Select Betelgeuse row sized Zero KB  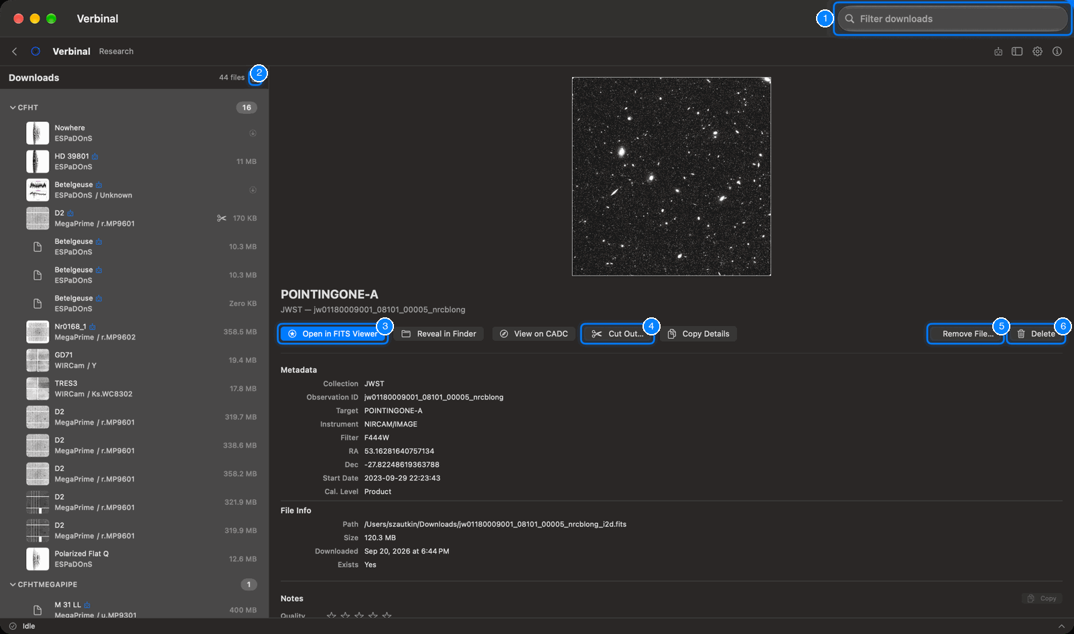tap(134, 304)
